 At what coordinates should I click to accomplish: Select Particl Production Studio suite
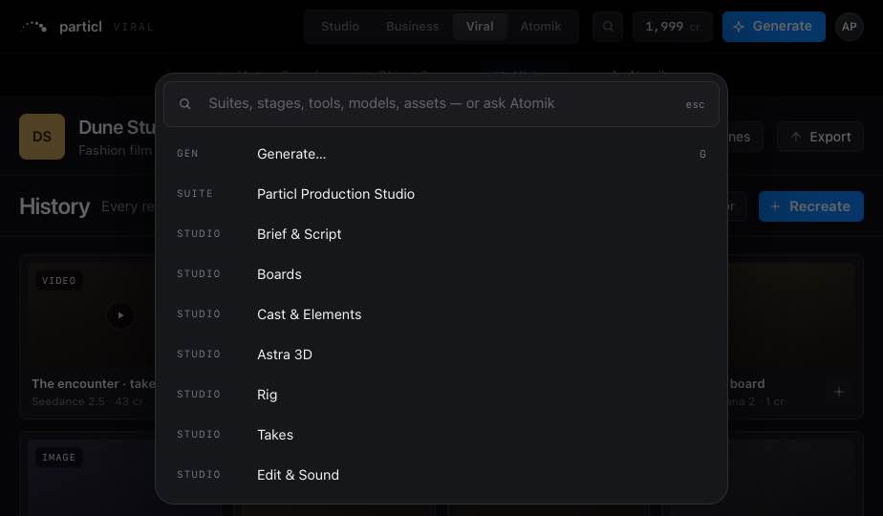point(441,194)
